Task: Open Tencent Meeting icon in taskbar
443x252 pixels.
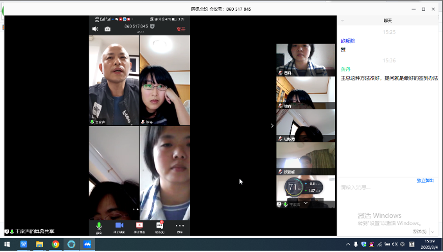Action: 87,244
